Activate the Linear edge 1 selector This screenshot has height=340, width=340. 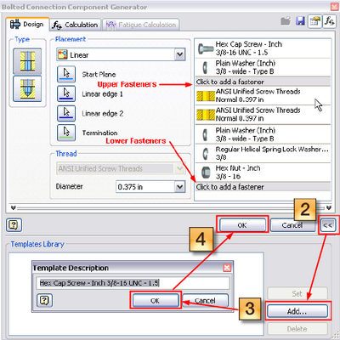pyautogui.click(x=66, y=93)
